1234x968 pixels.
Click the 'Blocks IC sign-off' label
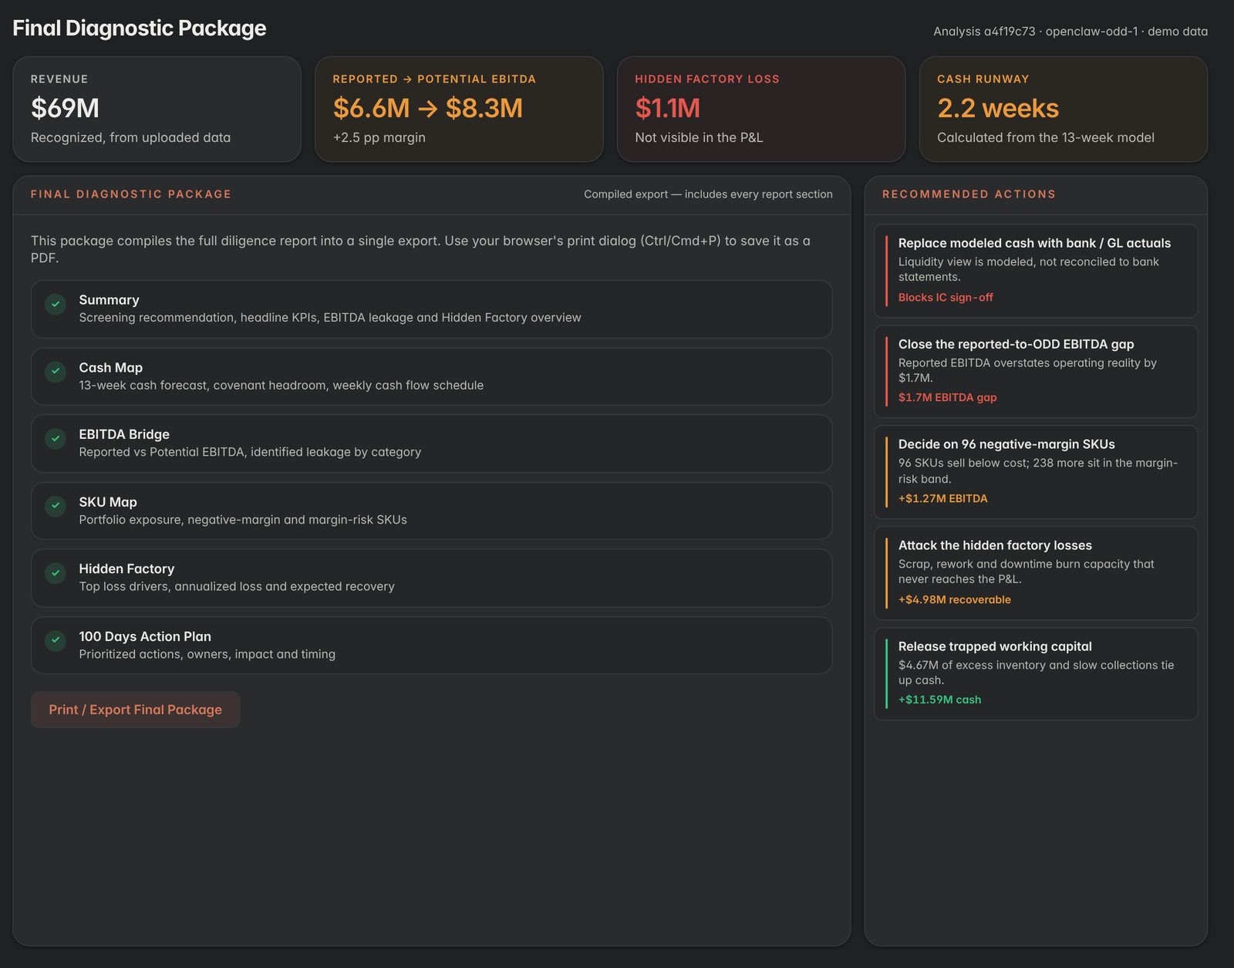click(946, 298)
